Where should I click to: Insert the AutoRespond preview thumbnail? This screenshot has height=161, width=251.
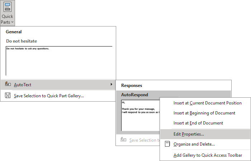coord(141,116)
